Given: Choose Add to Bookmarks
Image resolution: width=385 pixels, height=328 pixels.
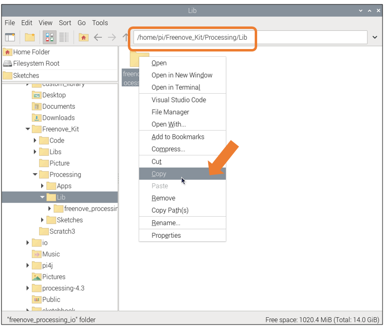Looking at the screenshot, I should click(x=182, y=137).
